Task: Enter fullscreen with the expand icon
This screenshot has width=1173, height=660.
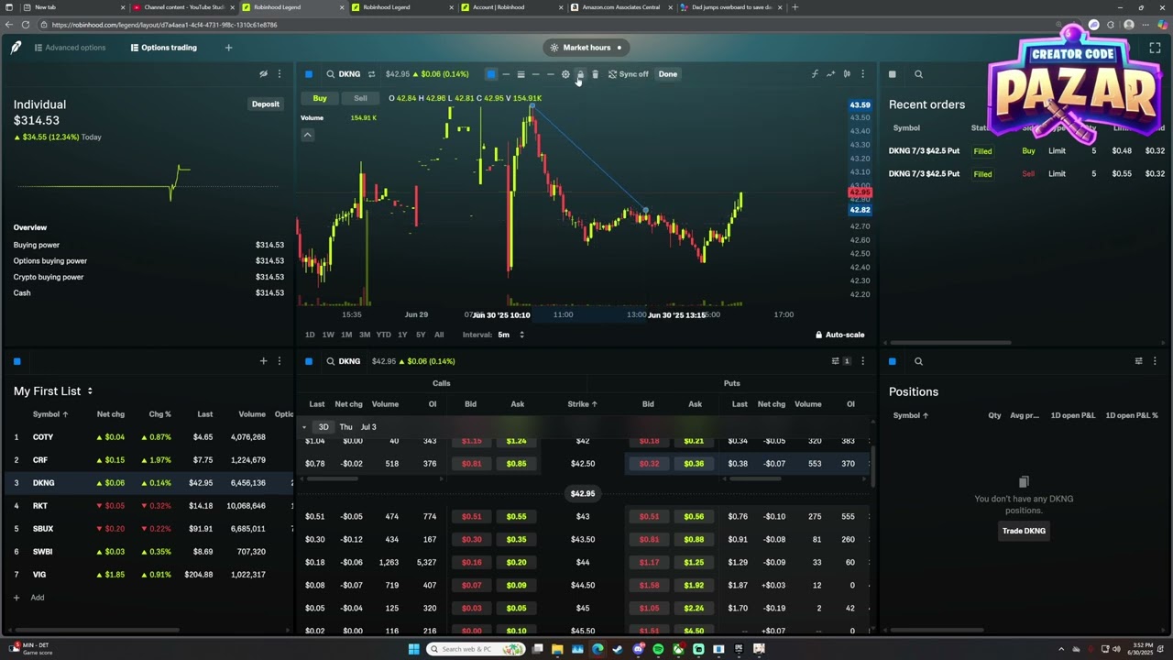Action: point(1155,48)
